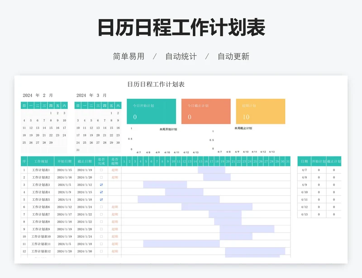Tick the completion box for 工作计划表6
This screenshot has width=362, height=278.
point(101,207)
